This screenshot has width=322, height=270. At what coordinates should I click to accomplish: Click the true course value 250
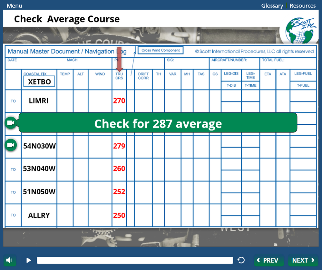(x=119, y=215)
